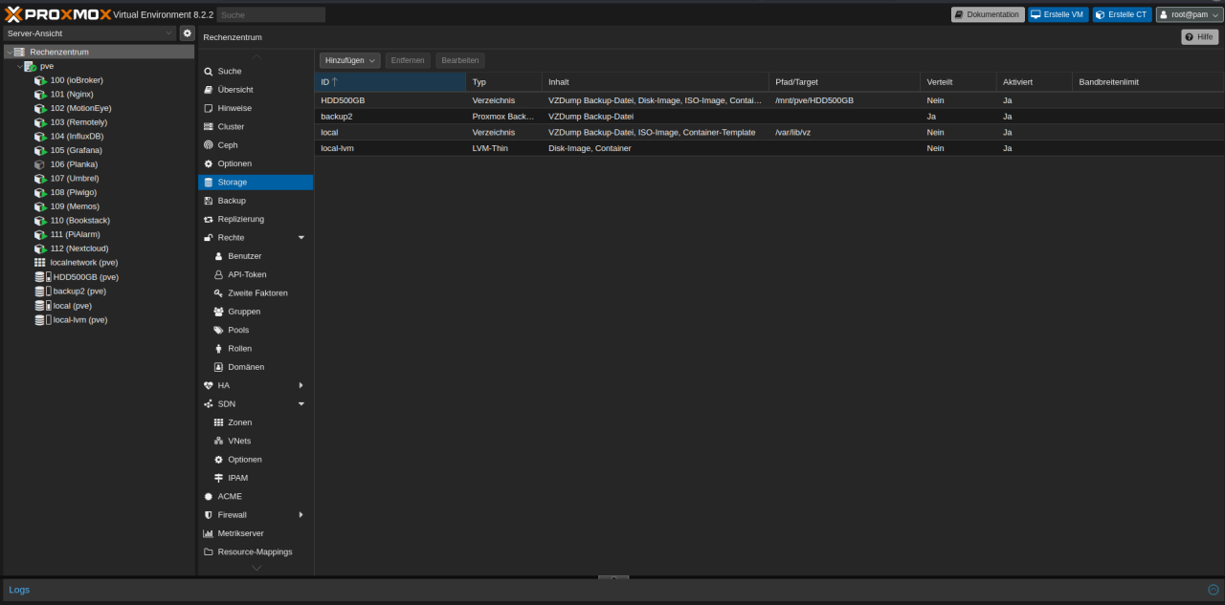
Task: Click the Domänen address book icon
Action: [219, 367]
